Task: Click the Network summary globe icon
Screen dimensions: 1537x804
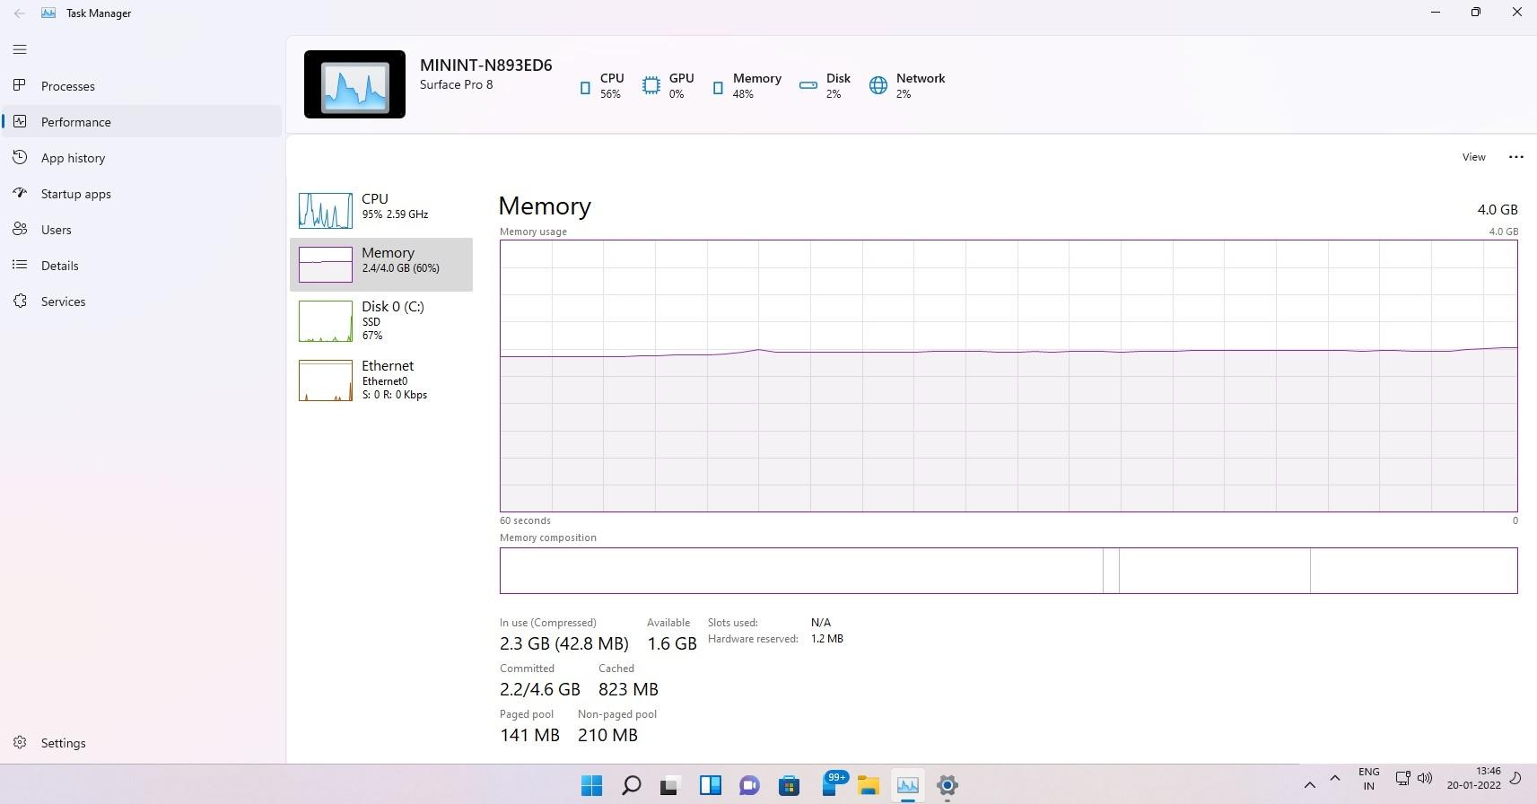Action: click(x=878, y=85)
